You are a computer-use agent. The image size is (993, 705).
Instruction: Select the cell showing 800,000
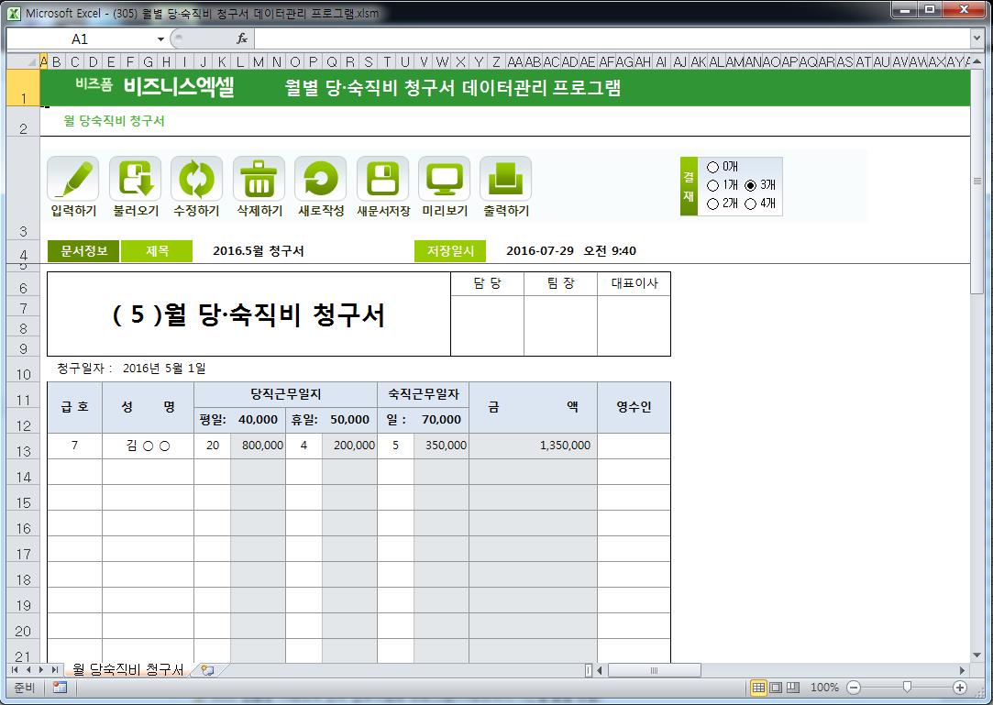258,446
